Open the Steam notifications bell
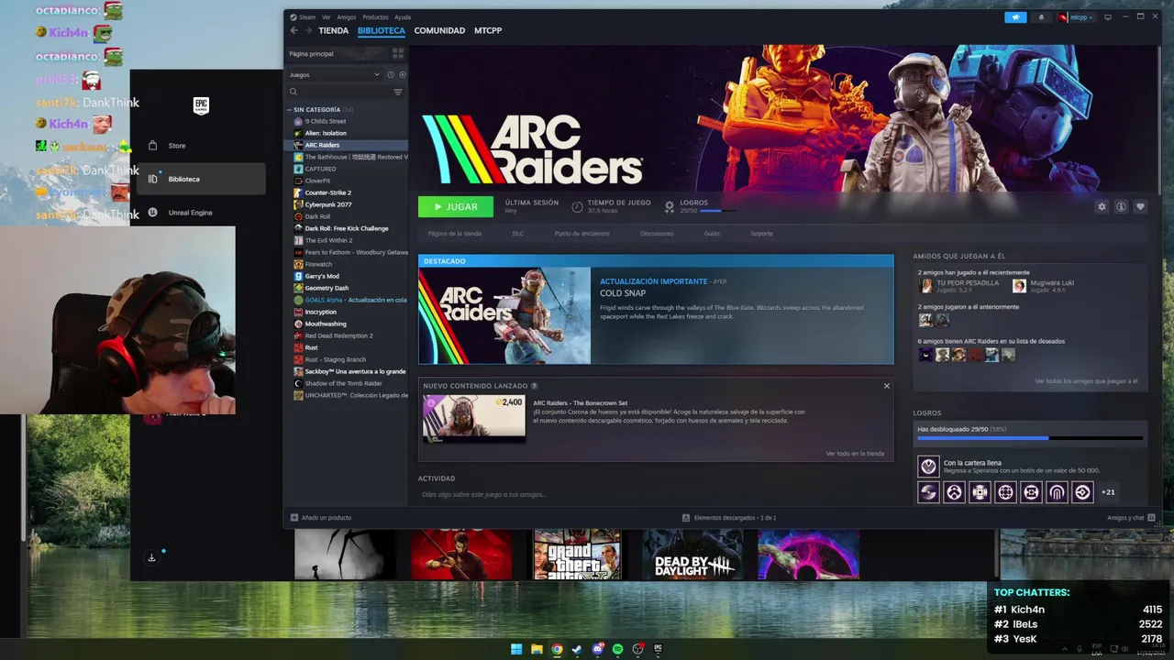 [x=1041, y=17]
